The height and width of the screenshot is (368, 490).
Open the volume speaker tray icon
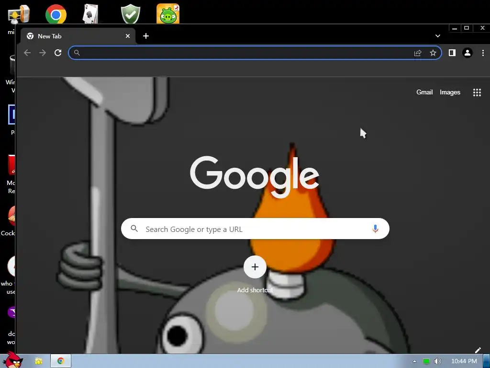pos(437,361)
